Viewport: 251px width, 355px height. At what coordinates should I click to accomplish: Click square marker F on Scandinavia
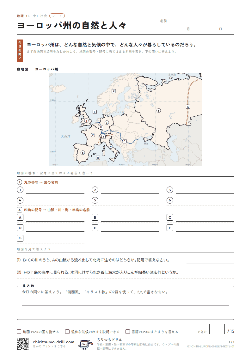click(x=114, y=91)
